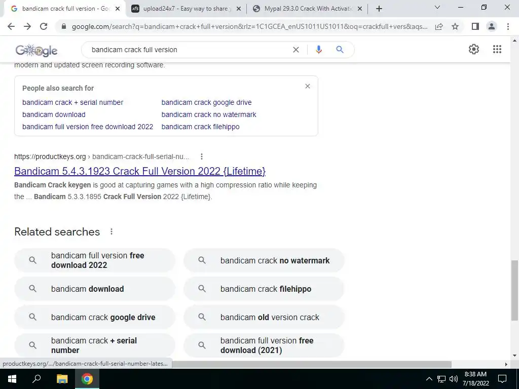This screenshot has width=519, height=389.
Task: Open a new tab
Action: pyautogui.click(x=379, y=9)
